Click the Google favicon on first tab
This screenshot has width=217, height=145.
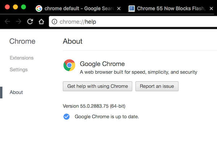(39, 9)
